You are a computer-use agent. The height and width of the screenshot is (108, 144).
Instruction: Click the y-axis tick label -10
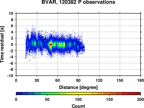[10, 76]
